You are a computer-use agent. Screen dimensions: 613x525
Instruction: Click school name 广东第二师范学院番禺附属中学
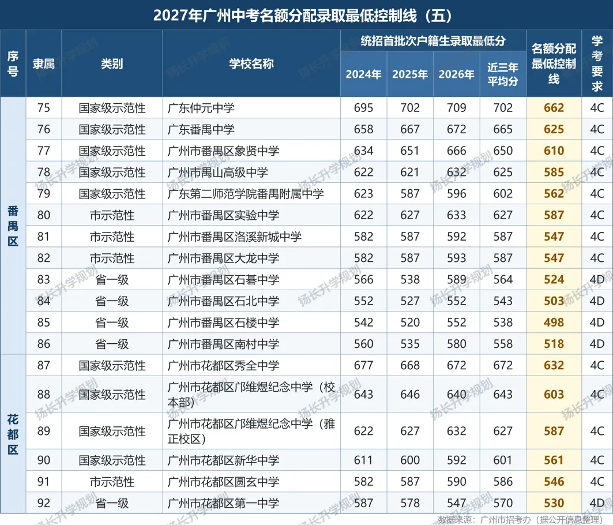tap(246, 194)
